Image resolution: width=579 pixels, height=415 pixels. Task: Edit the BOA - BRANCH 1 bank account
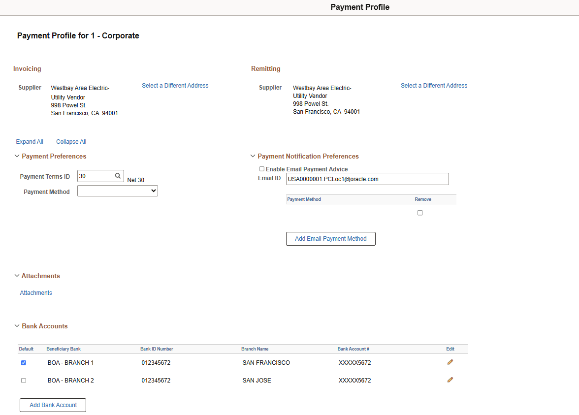tap(450, 362)
